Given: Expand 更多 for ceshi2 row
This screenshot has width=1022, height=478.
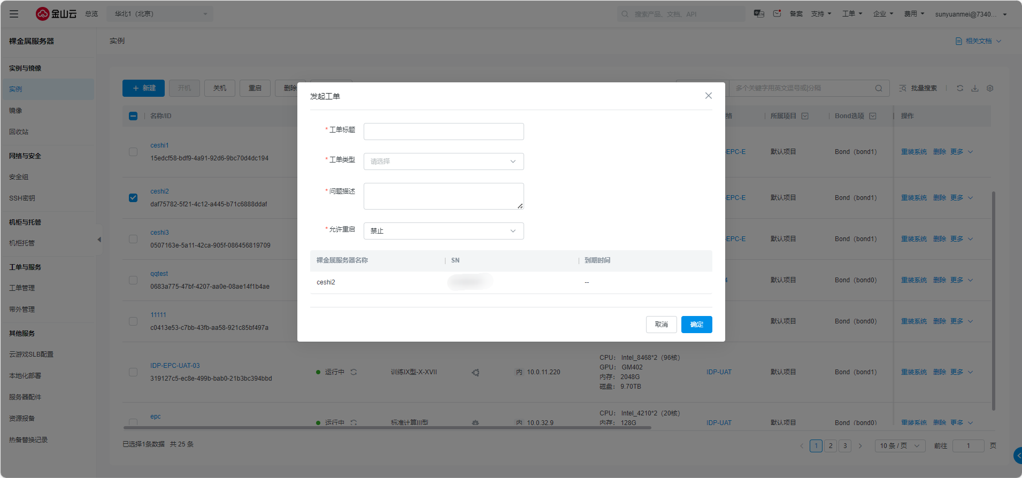Looking at the screenshot, I should 962,198.
